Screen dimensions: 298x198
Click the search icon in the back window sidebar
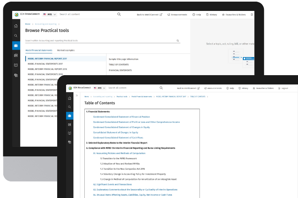pos(16,36)
